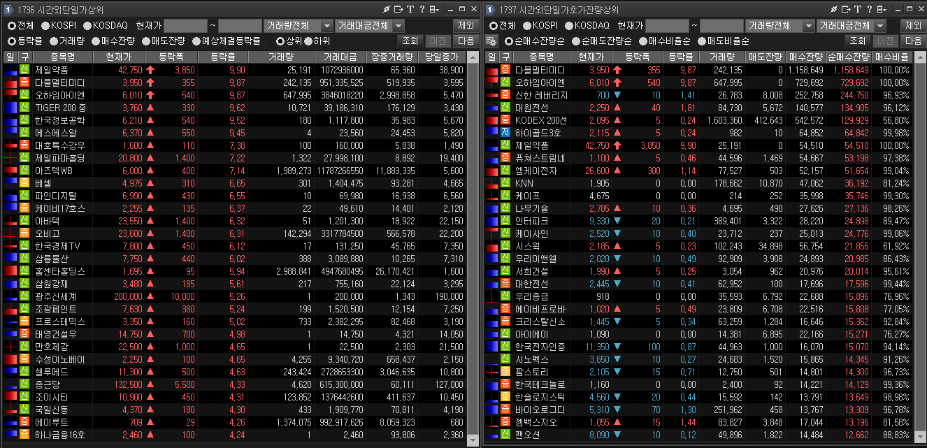Click 매도잔량 column header in 1737 window
This screenshot has height=448, width=927.
(765, 57)
